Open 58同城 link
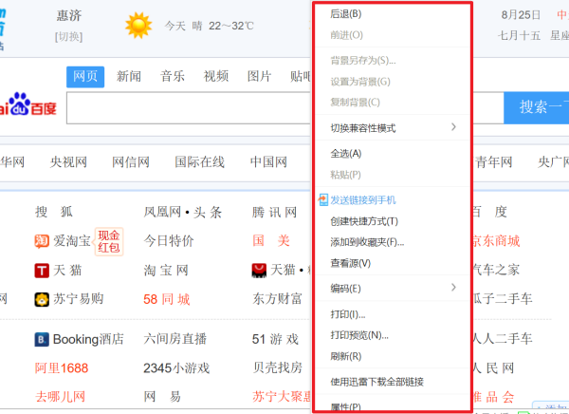 coord(167,299)
